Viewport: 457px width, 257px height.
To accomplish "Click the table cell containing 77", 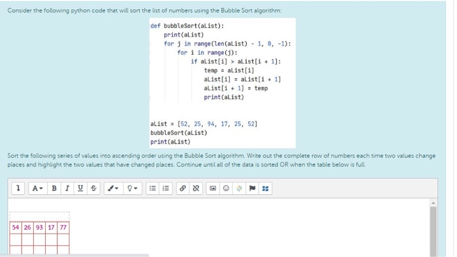I will pos(63,227).
